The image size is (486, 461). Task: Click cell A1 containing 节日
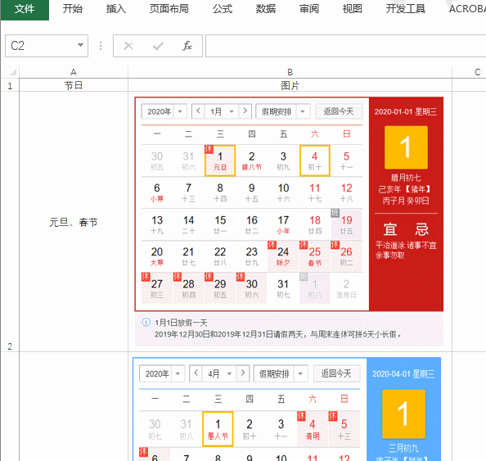coord(74,85)
